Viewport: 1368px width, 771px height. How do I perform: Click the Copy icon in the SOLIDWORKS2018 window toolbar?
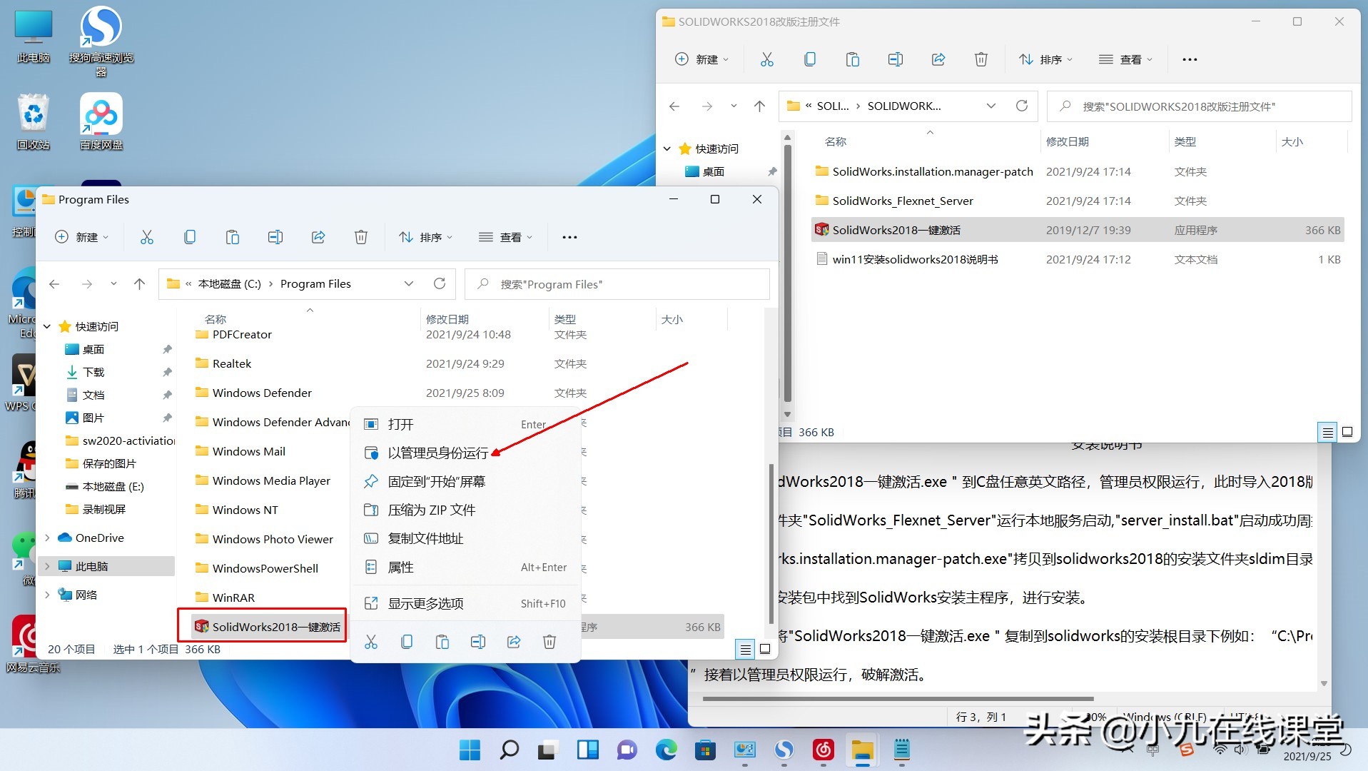click(810, 59)
